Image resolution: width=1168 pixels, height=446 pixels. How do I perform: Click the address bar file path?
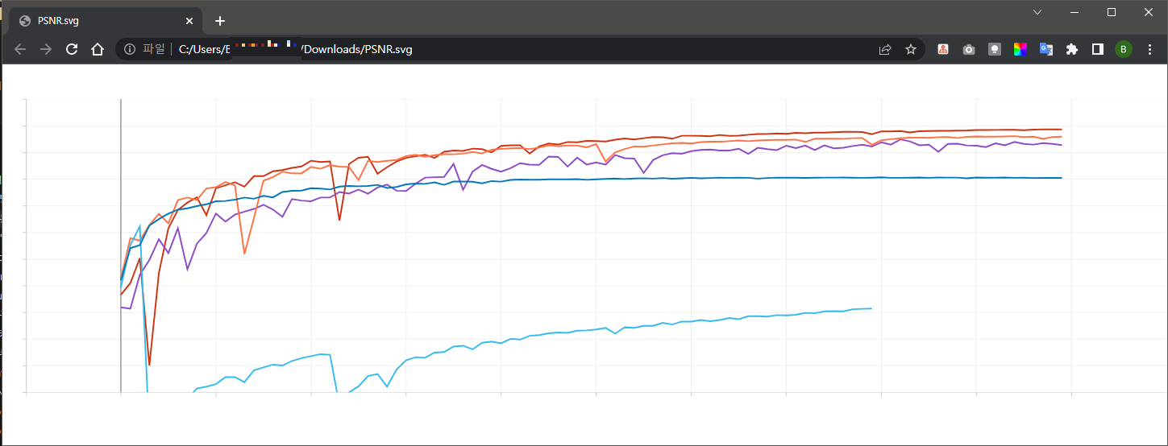pyautogui.click(x=295, y=49)
